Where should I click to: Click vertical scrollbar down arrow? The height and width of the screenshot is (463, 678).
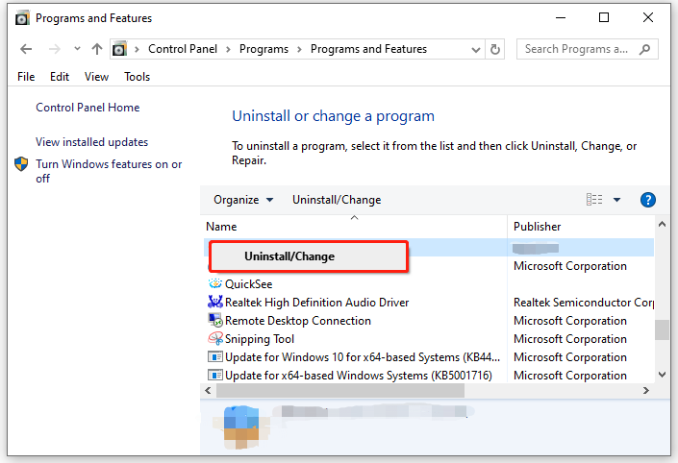662,375
